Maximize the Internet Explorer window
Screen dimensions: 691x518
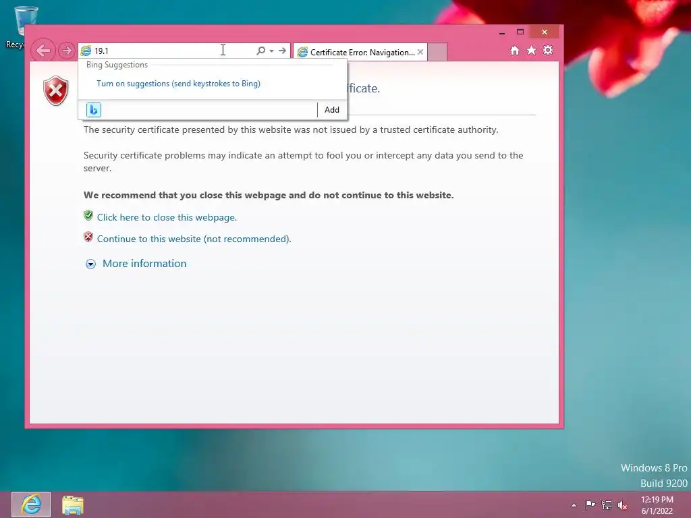520,32
